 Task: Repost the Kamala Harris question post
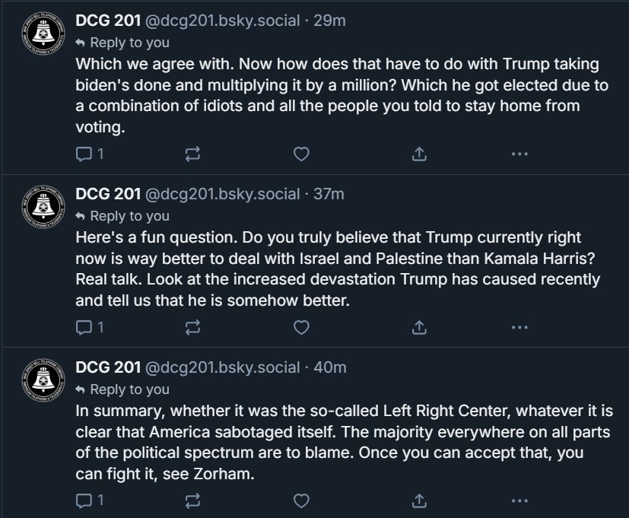coord(192,327)
